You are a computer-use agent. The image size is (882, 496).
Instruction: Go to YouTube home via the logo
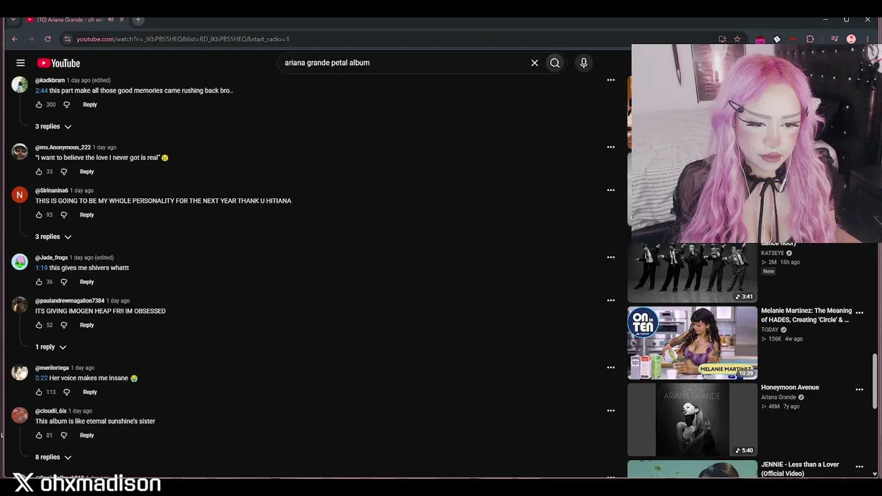click(x=59, y=63)
